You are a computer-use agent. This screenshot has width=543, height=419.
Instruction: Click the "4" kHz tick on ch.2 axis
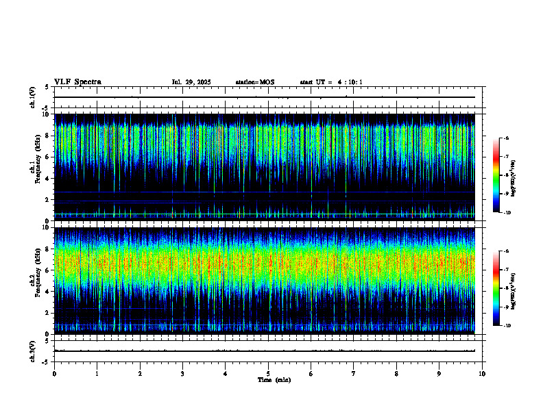[48, 292]
